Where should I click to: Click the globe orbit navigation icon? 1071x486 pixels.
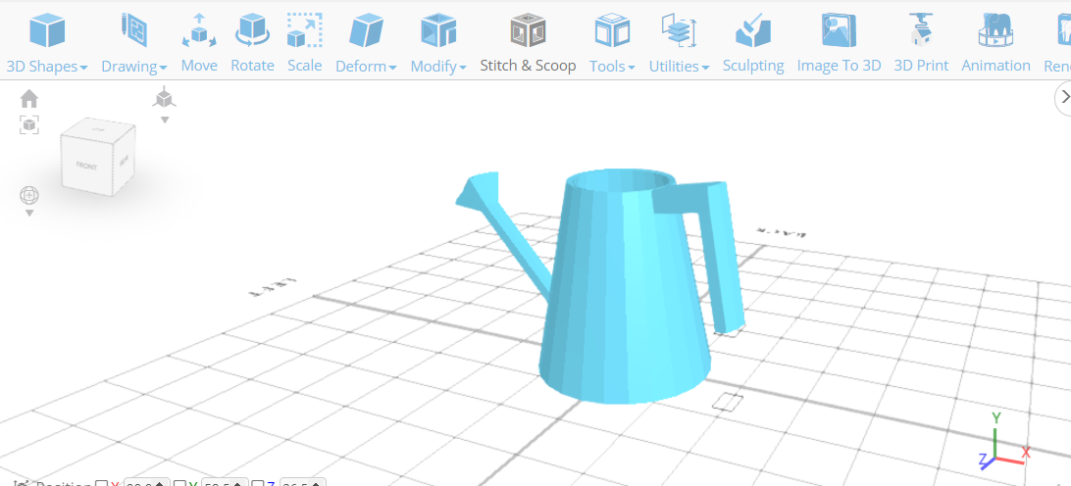click(29, 195)
